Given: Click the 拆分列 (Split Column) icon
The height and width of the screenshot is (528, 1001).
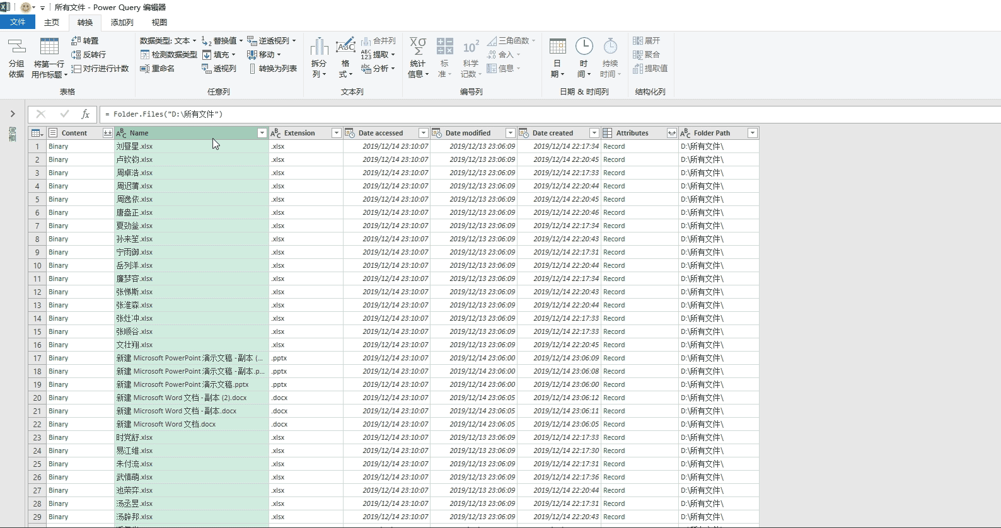Looking at the screenshot, I should pos(320,47).
